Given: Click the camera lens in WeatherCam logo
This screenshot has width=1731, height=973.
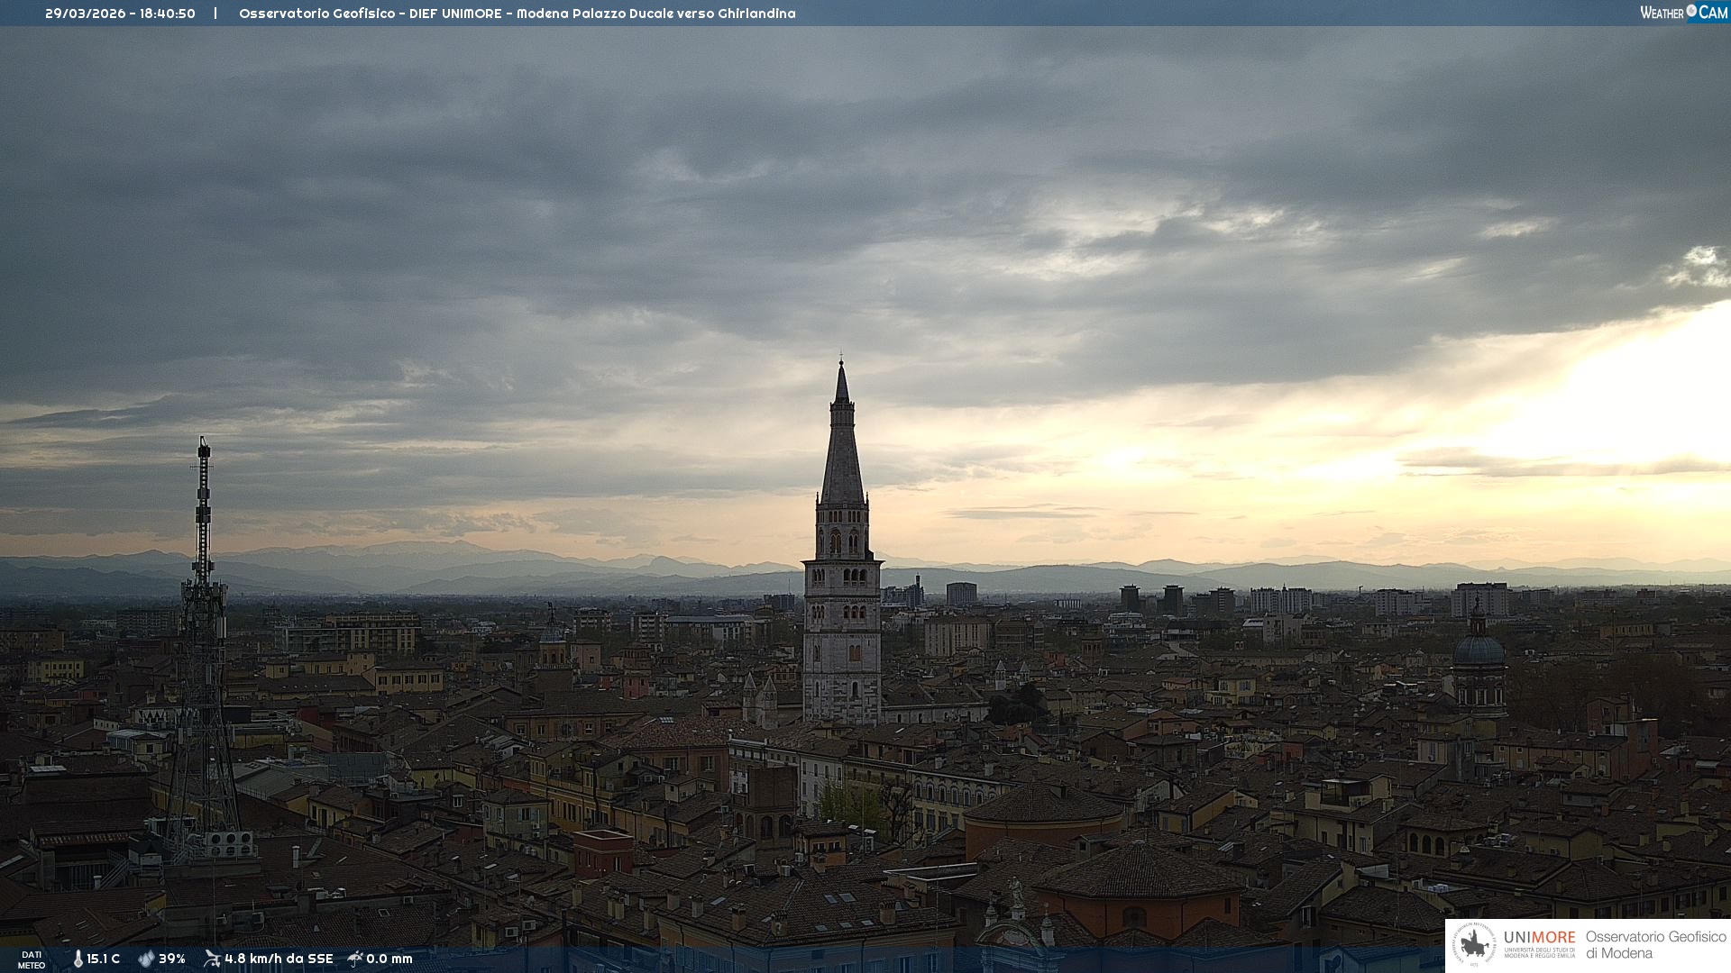Looking at the screenshot, I should (x=1691, y=11).
